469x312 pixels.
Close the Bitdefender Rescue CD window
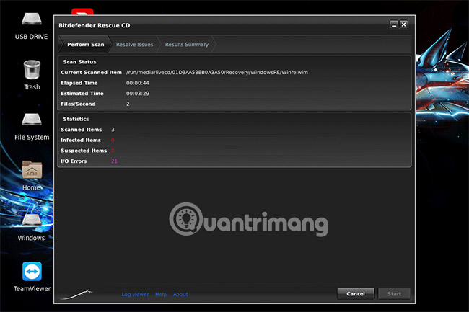point(403,24)
